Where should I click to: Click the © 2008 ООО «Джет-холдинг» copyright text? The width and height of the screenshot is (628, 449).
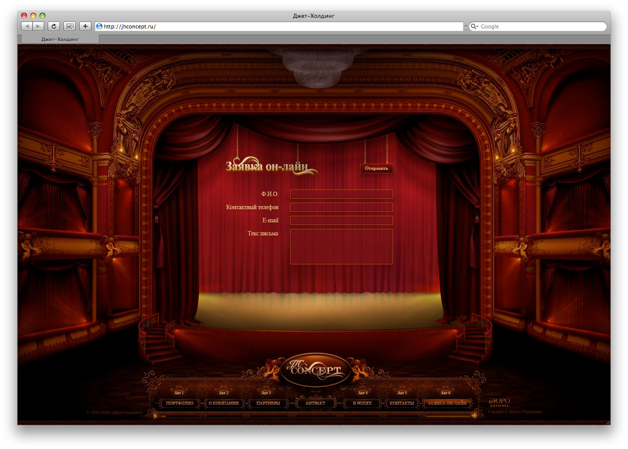coord(114,413)
